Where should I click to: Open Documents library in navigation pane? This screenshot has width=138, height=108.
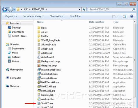(18, 48)
